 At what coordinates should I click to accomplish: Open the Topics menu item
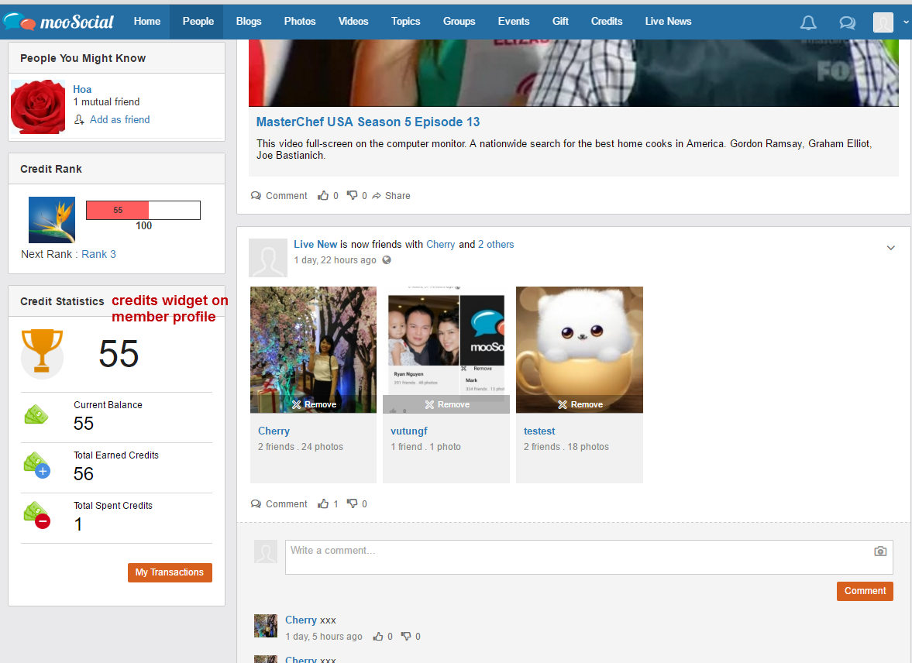[x=405, y=22]
